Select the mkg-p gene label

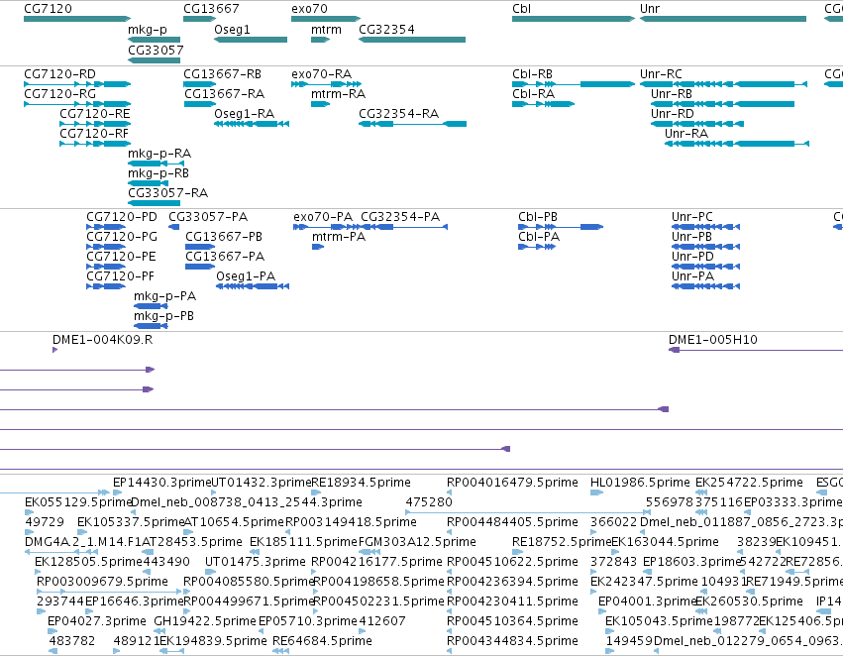148,30
